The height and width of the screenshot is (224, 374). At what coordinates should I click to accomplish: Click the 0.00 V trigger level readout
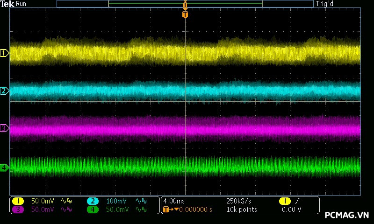[291, 210]
